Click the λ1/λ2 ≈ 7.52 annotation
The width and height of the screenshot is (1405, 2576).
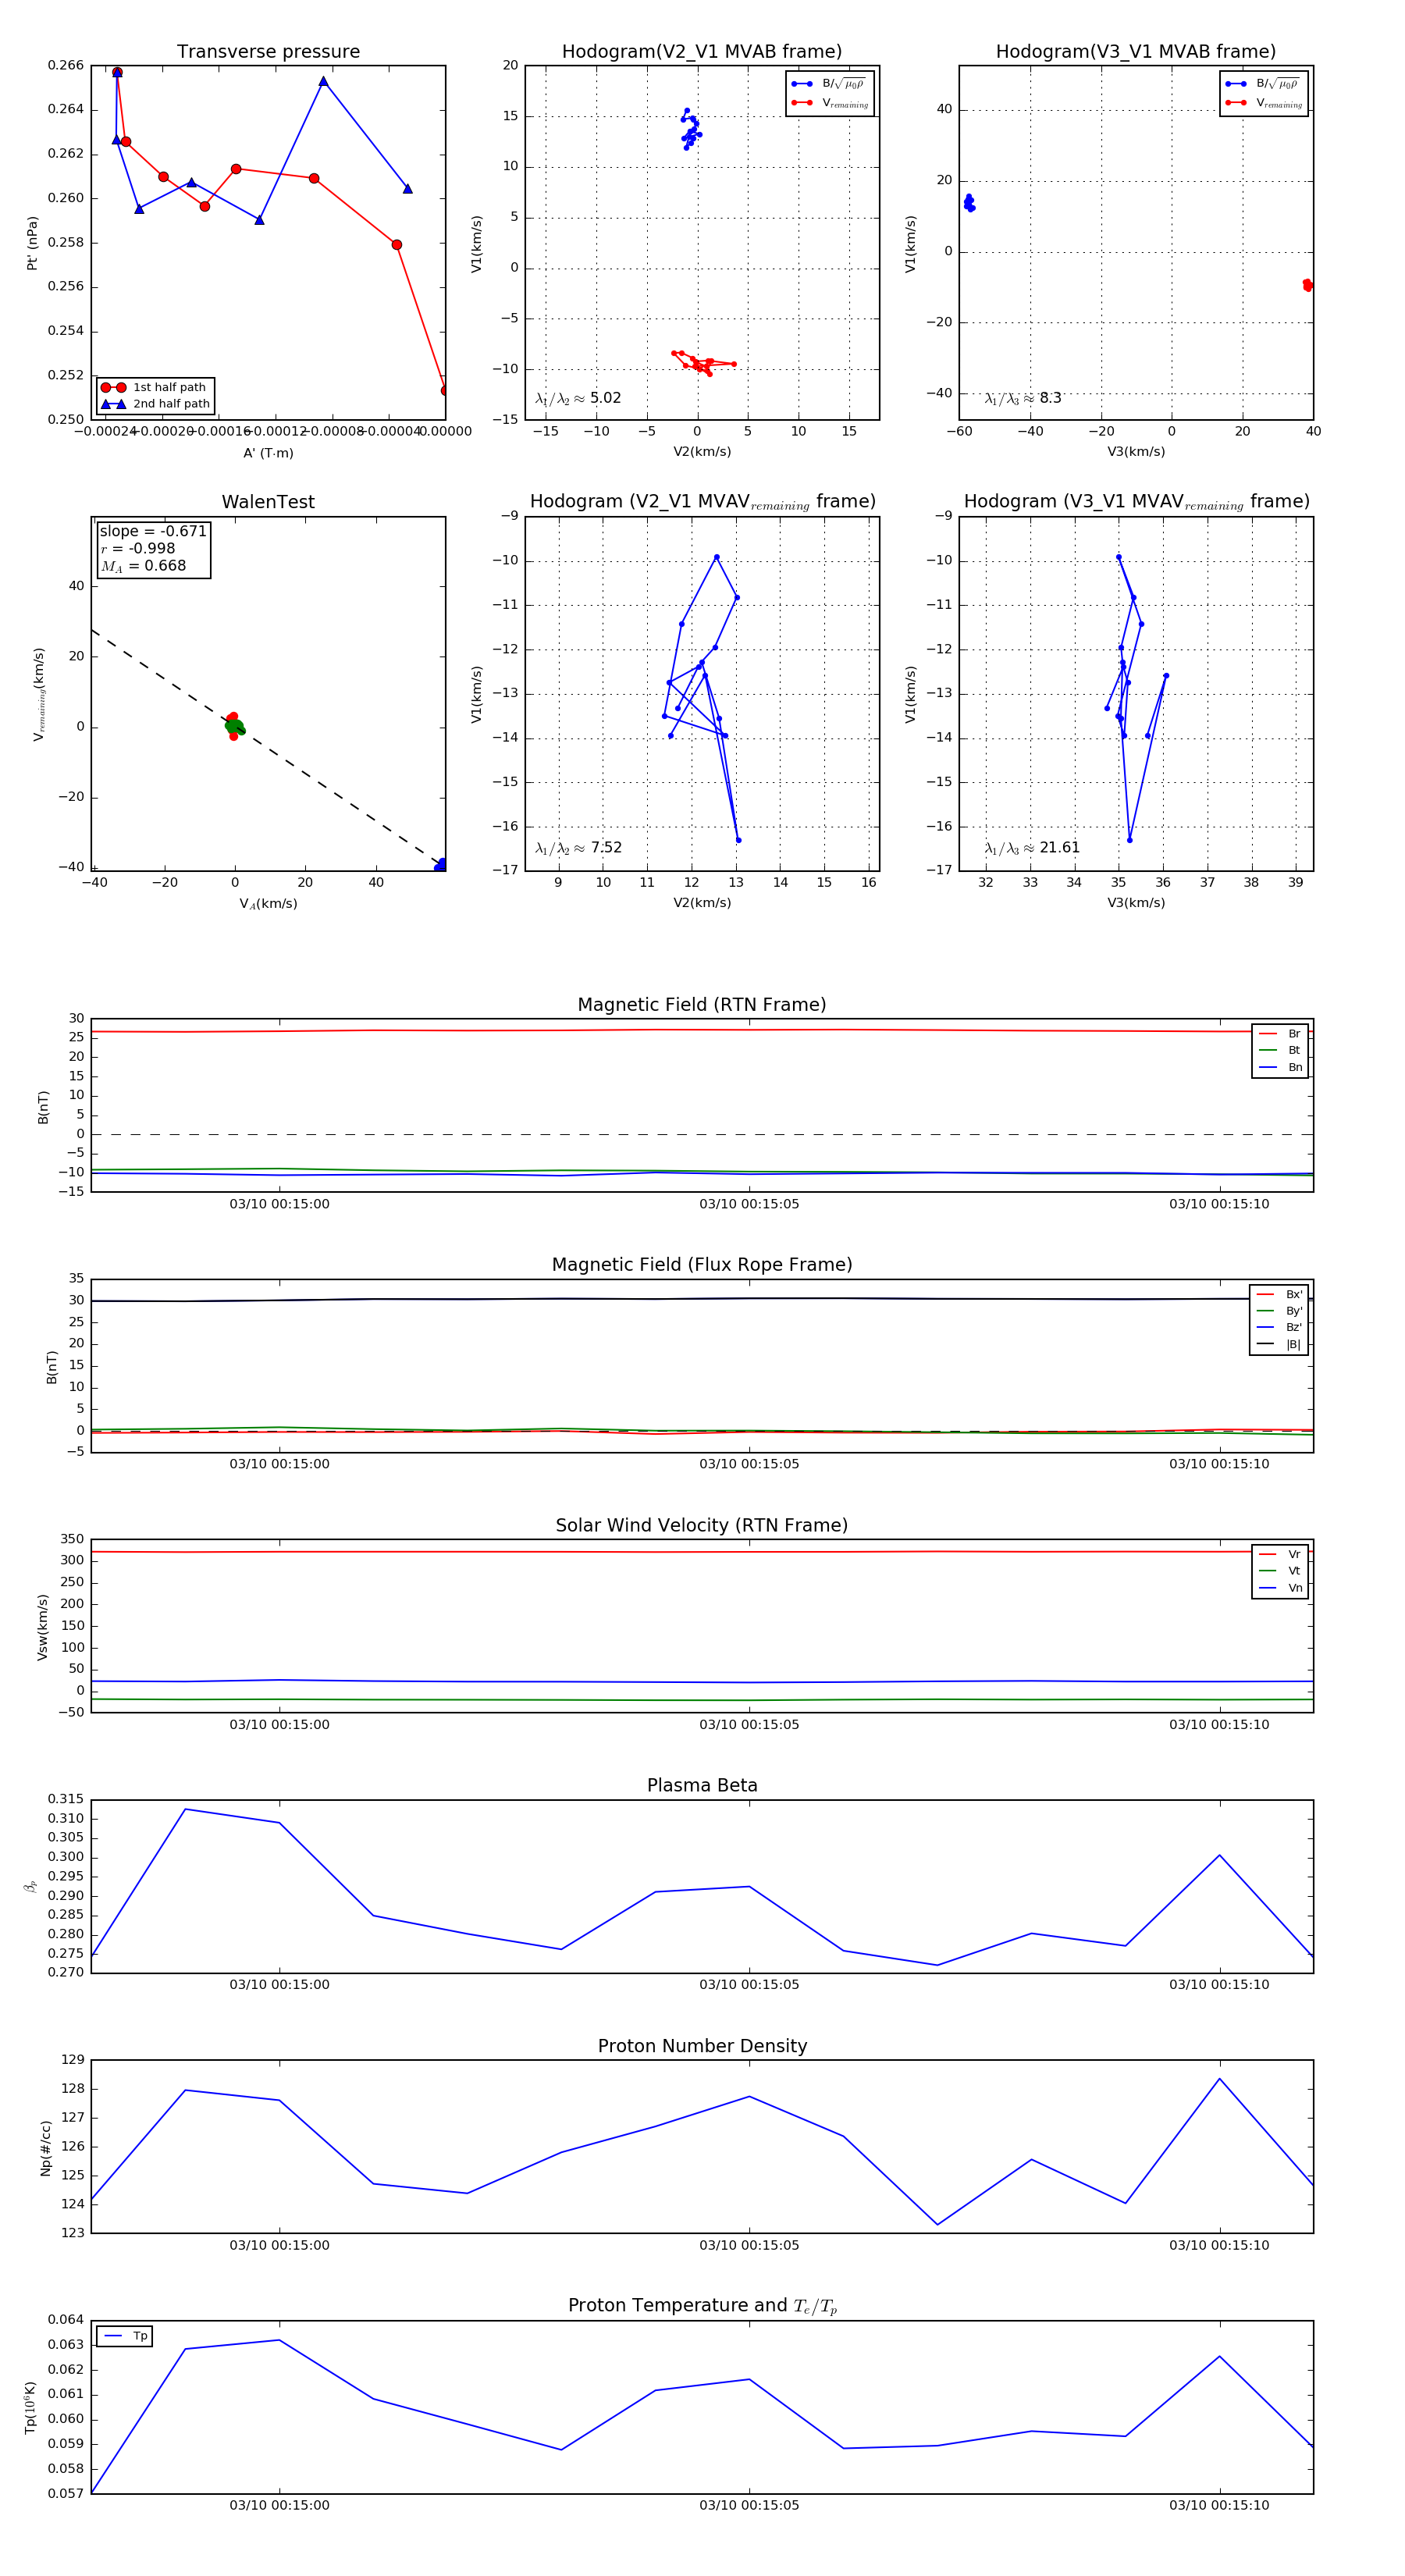[x=578, y=848]
